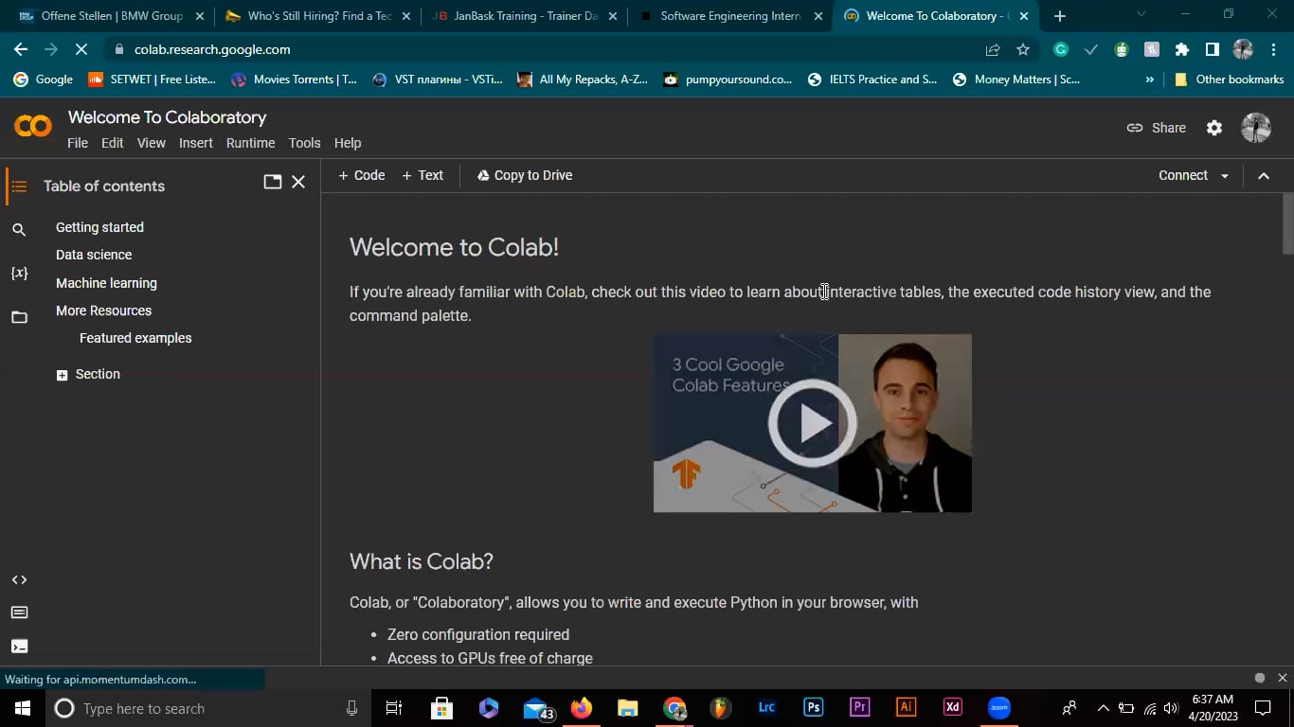
Task: Open Other bookmarks folder
Action: click(1229, 80)
